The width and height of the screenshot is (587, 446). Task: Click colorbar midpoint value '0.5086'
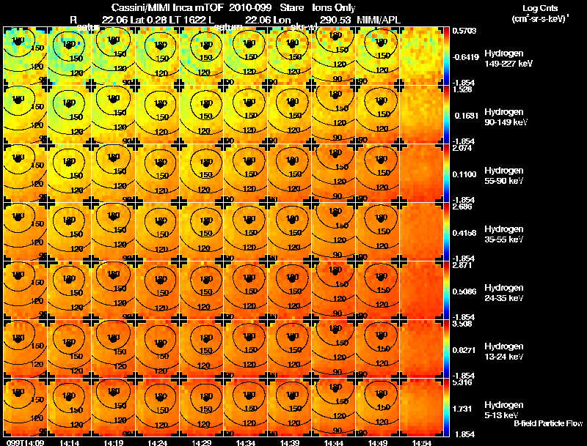[x=464, y=291]
